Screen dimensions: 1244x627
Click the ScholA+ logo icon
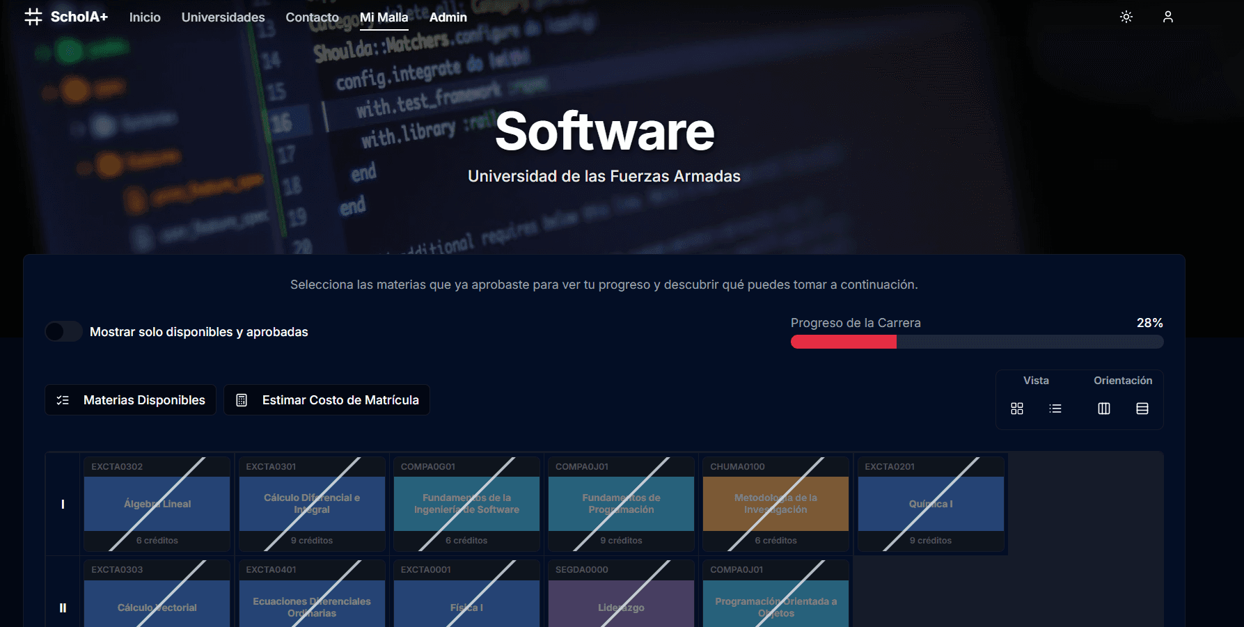[x=33, y=17]
